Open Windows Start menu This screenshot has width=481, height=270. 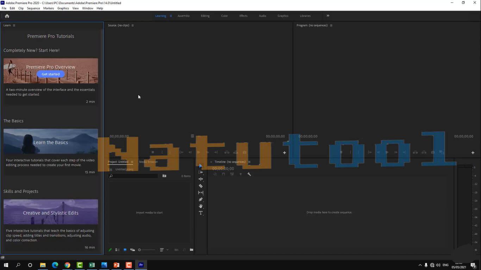pos(6,265)
